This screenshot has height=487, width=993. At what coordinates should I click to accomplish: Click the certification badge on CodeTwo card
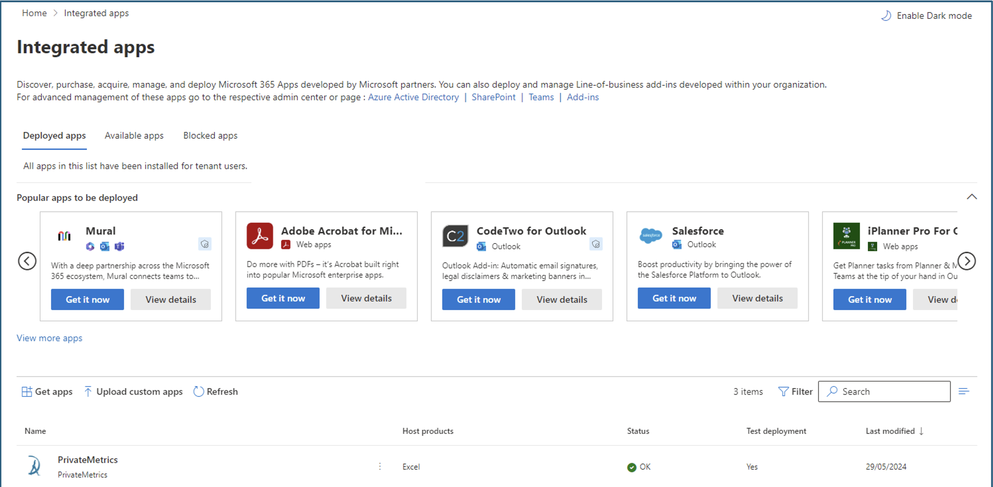coord(596,244)
